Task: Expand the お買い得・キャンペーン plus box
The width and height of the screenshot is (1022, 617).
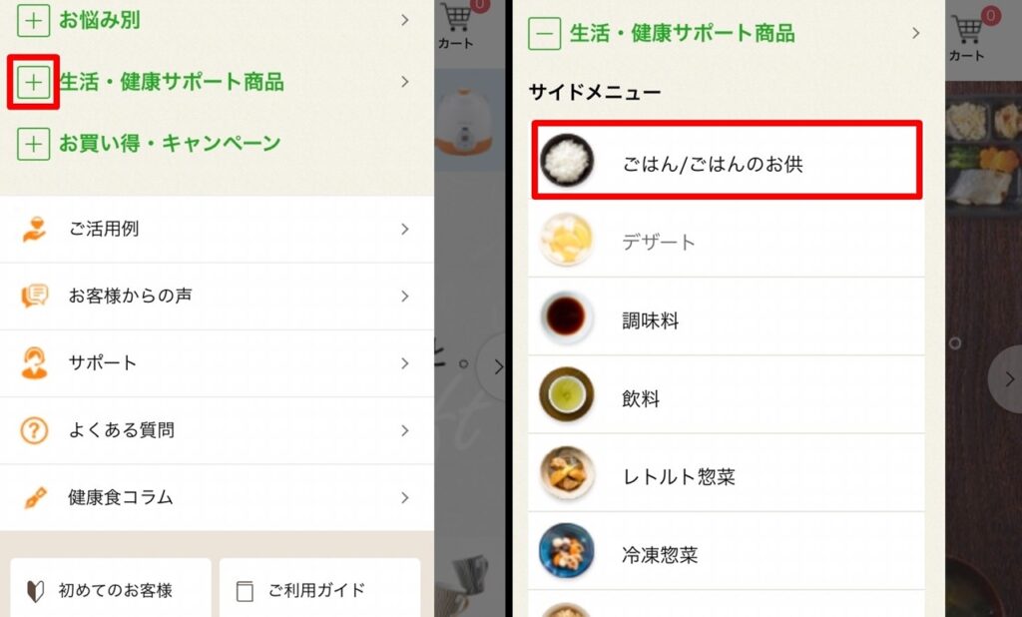Action: pyautogui.click(x=33, y=144)
